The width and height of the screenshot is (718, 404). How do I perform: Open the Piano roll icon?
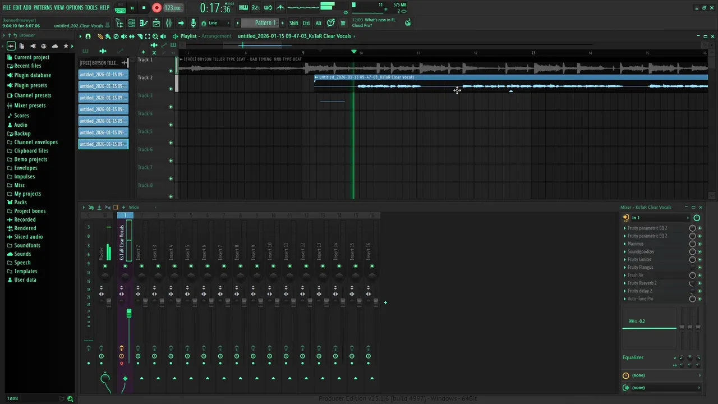click(144, 23)
